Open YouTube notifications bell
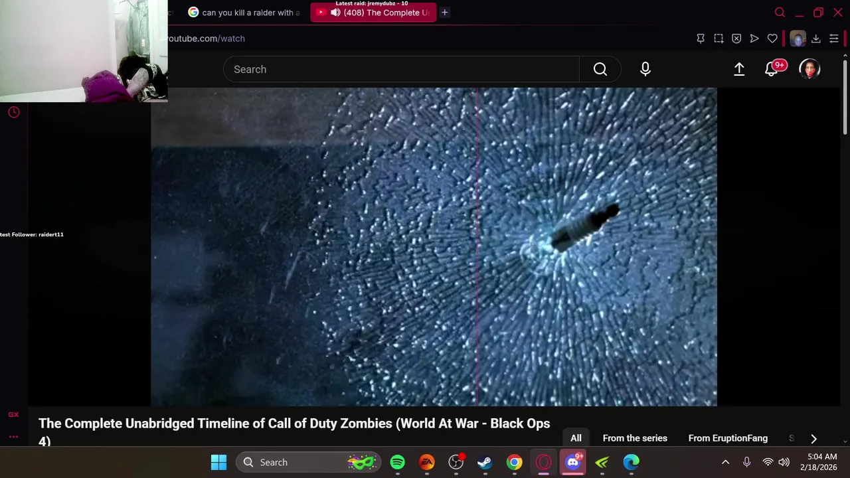The width and height of the screenshot is (850, 478). [772, 69]
